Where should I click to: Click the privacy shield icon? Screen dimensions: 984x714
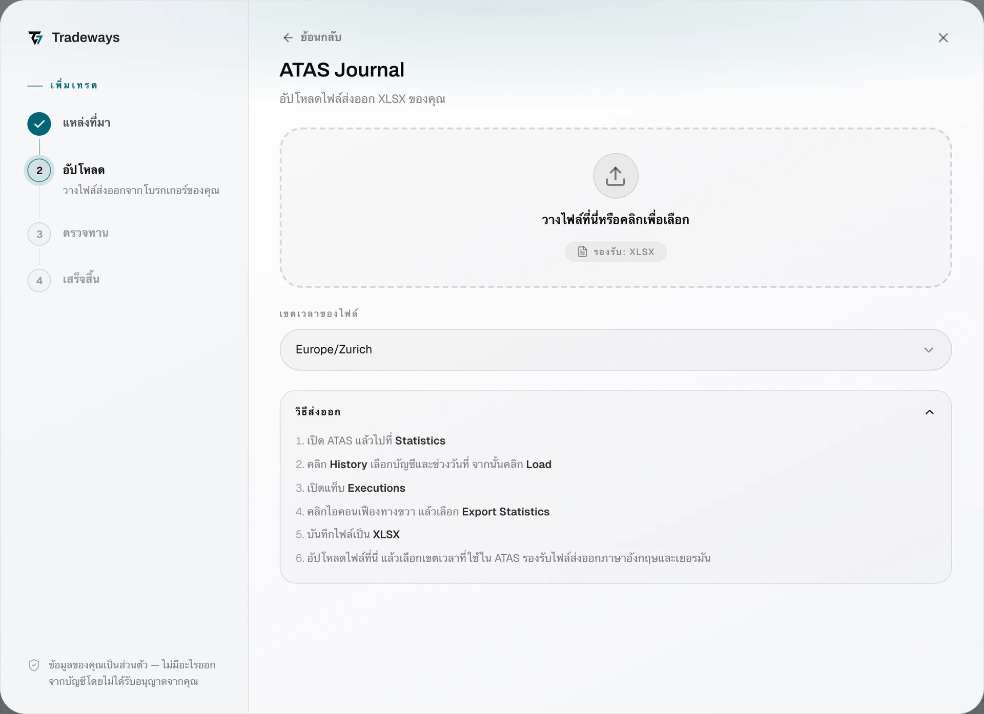tap(34, 665)
